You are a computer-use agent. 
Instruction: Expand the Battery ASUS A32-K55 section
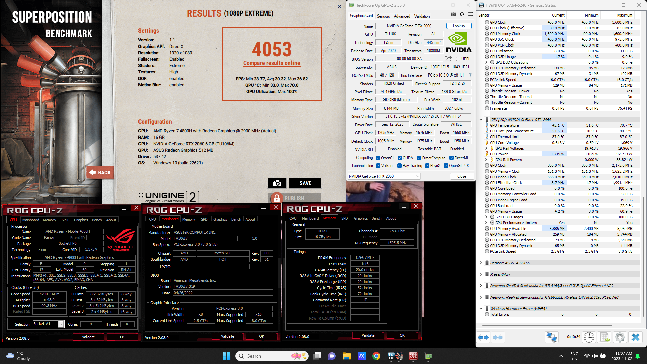click(x=481, y=263)
